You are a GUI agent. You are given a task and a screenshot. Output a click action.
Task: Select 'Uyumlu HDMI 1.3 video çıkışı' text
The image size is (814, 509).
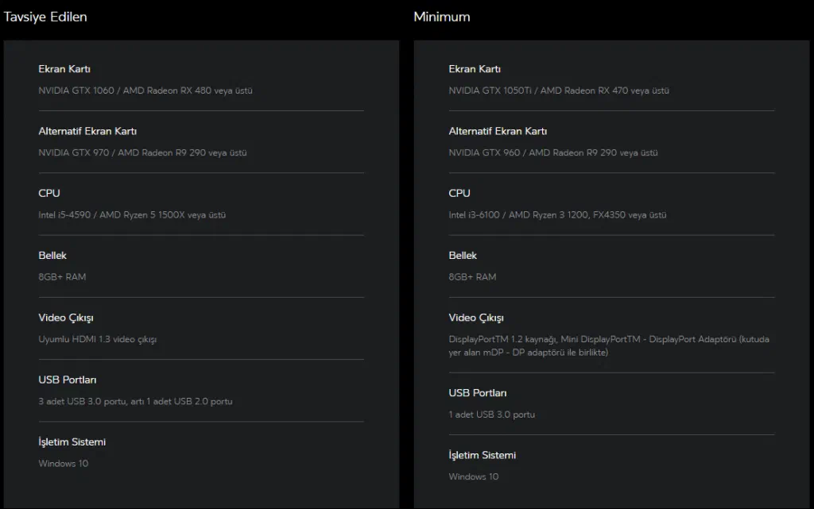pos(98,340)
